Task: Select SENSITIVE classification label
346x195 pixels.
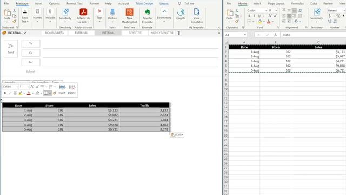Action: pyautogui.click(x=135, y=32)
